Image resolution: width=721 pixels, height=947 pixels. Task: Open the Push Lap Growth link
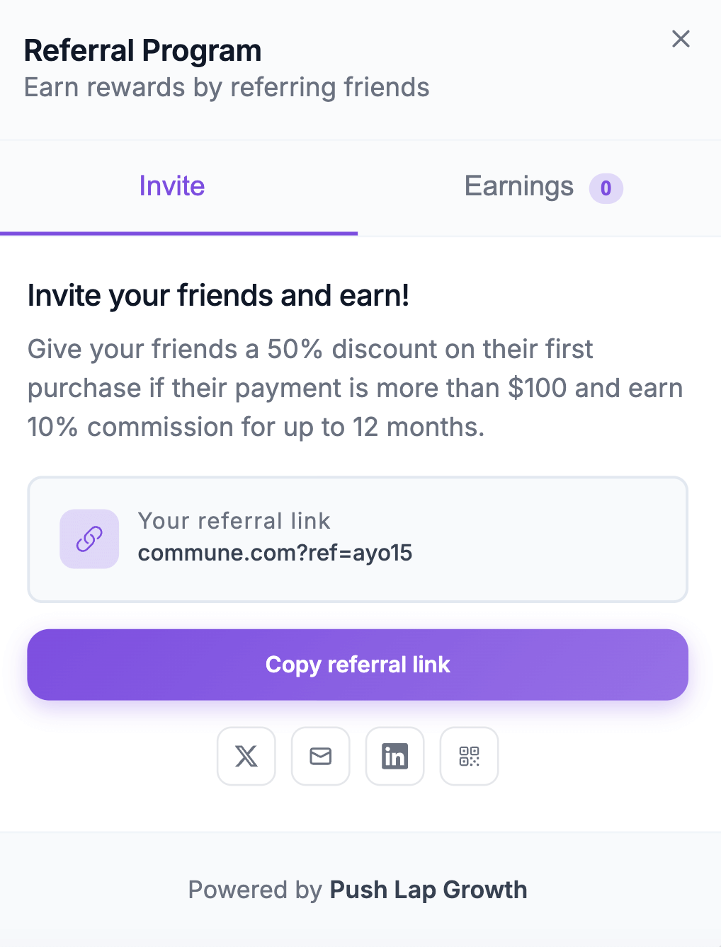(x=428, y=890)
